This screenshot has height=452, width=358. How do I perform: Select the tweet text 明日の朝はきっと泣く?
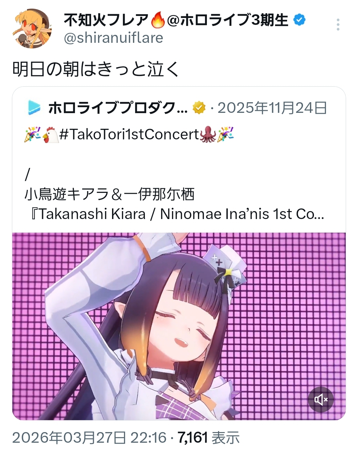tap(96, 69)
